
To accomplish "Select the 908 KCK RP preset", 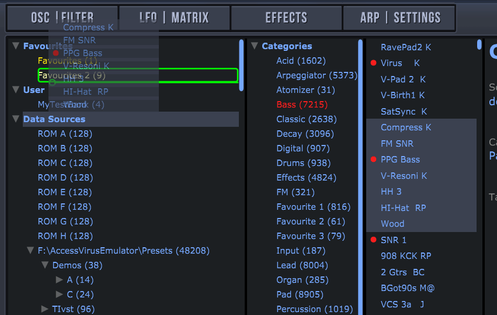I will click(405, 256).
